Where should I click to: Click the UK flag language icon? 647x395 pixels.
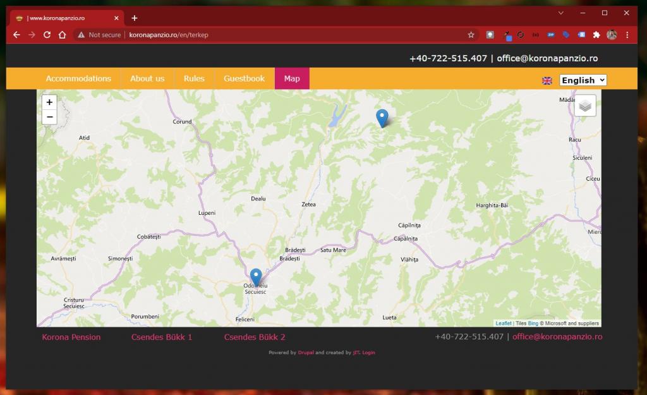pos(547,80)
